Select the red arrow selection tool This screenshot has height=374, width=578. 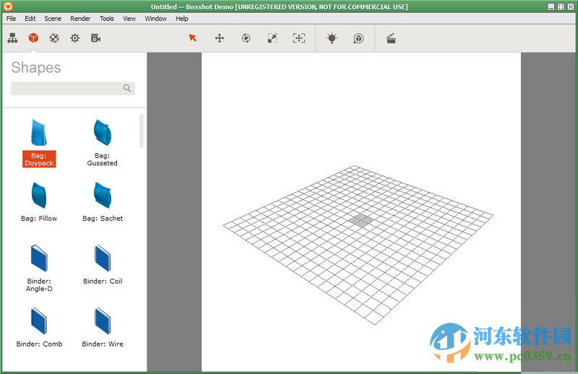193,38
